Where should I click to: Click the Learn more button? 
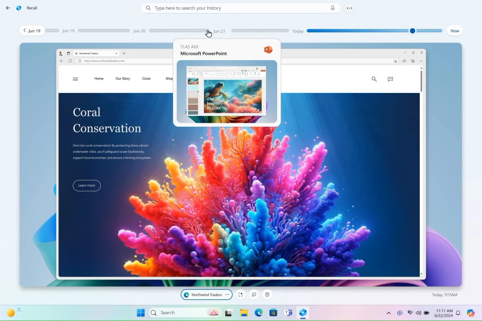87,186
